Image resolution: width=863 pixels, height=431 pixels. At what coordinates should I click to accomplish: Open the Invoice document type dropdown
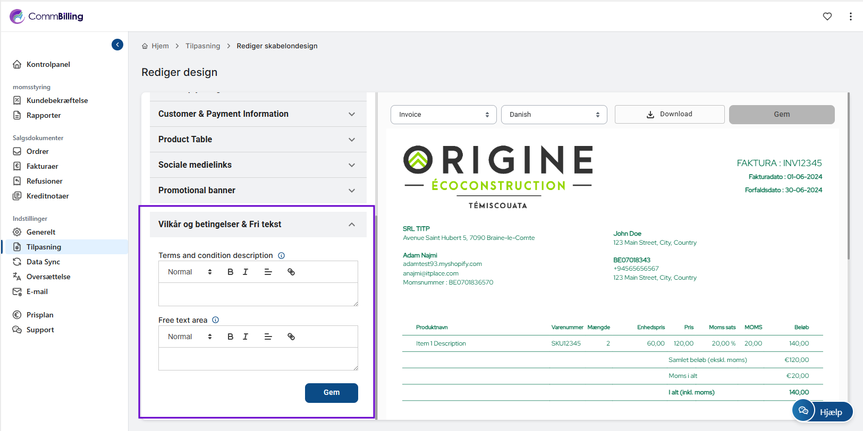pos(443,115)
